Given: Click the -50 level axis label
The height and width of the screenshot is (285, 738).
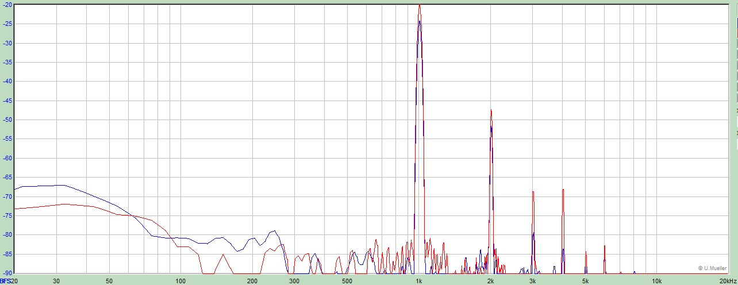Looking at the screenshot, I should (x=8, y=120).
